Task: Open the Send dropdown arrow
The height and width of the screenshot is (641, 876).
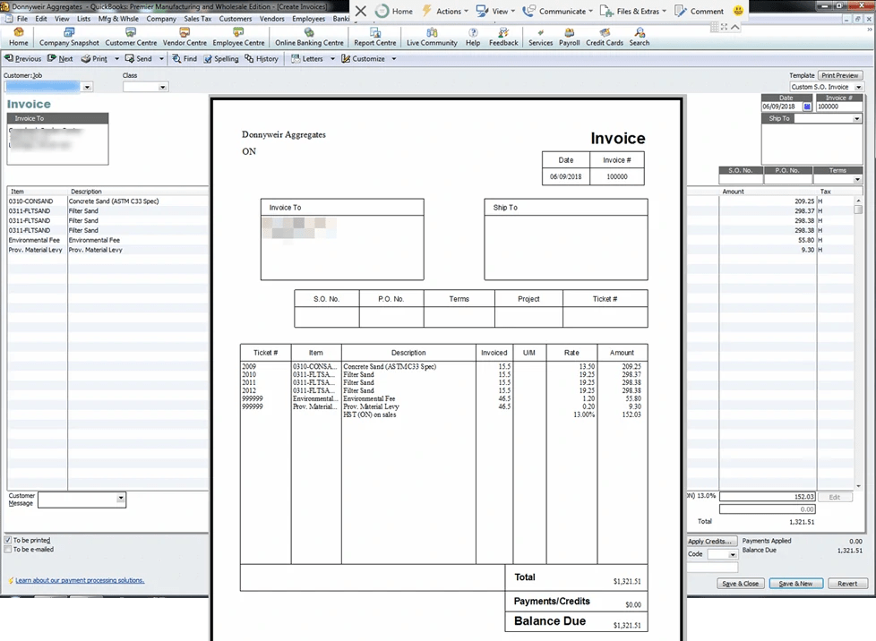Action: [x=161, y=58]
